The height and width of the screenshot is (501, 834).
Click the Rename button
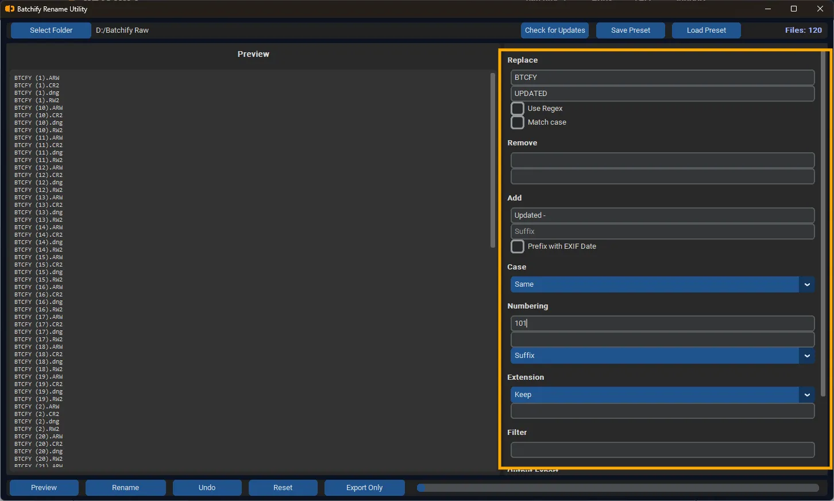(125, 487)
